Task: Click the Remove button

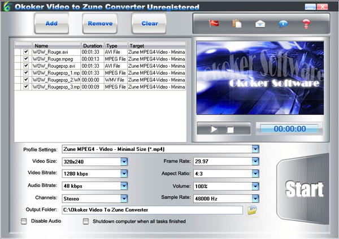Action: 100,23
